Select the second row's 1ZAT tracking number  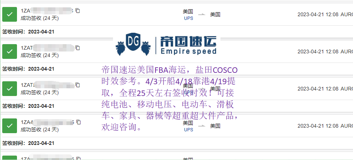[x=48, y=48]
